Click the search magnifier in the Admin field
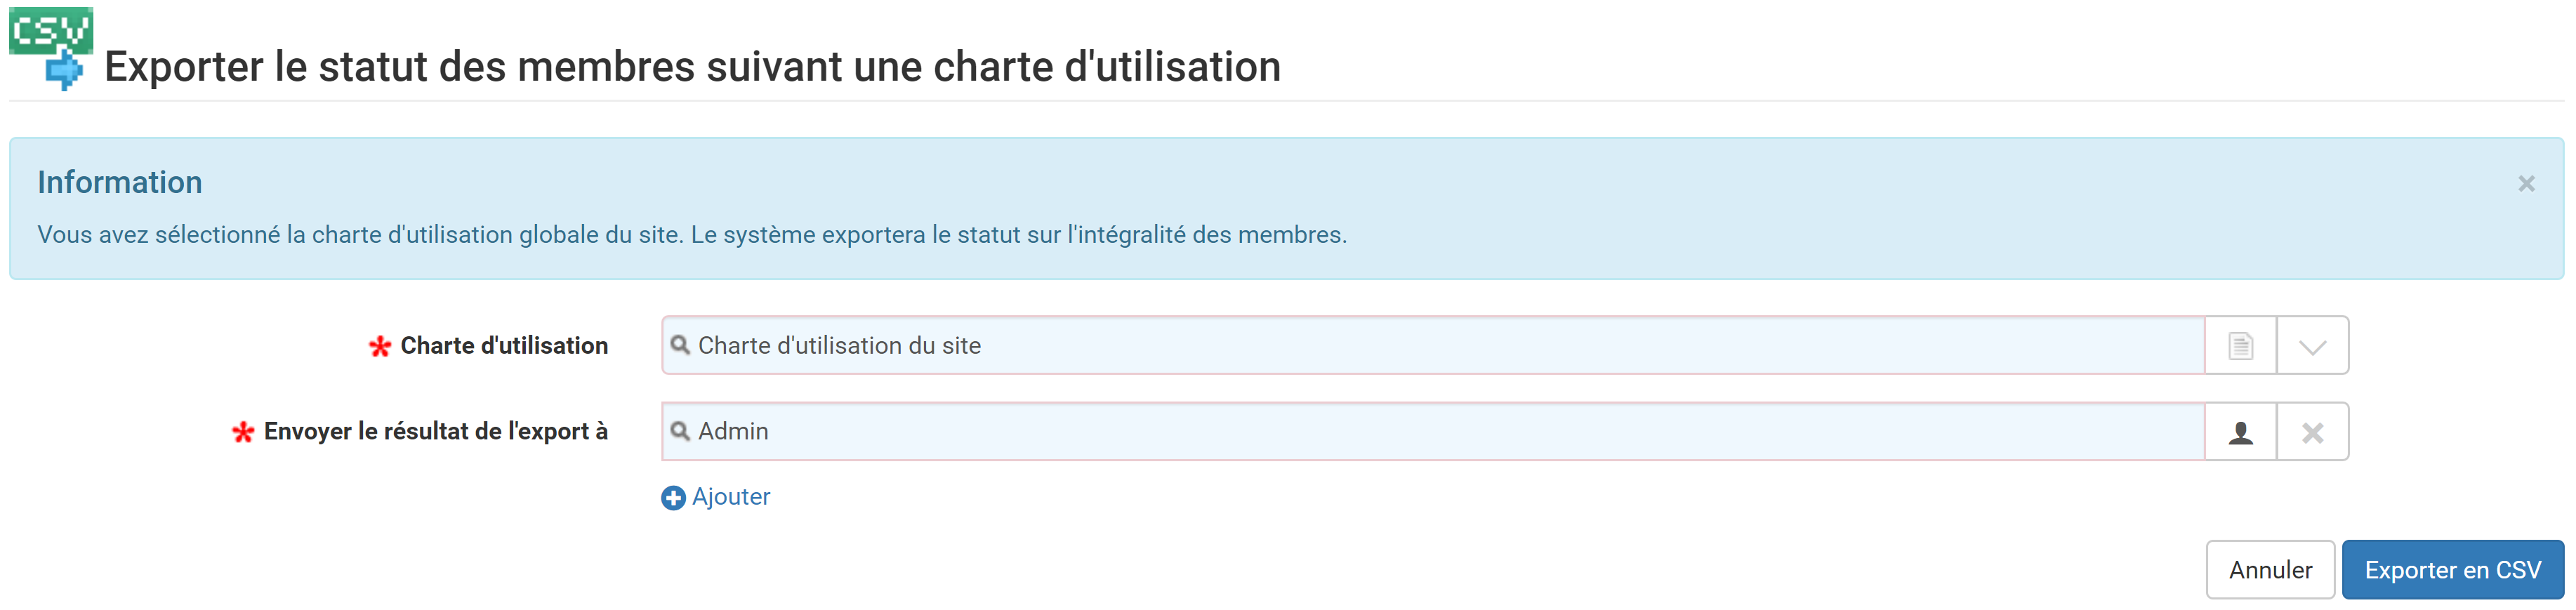Viewport: 2576px width, 610px height. tap(680, 431)
